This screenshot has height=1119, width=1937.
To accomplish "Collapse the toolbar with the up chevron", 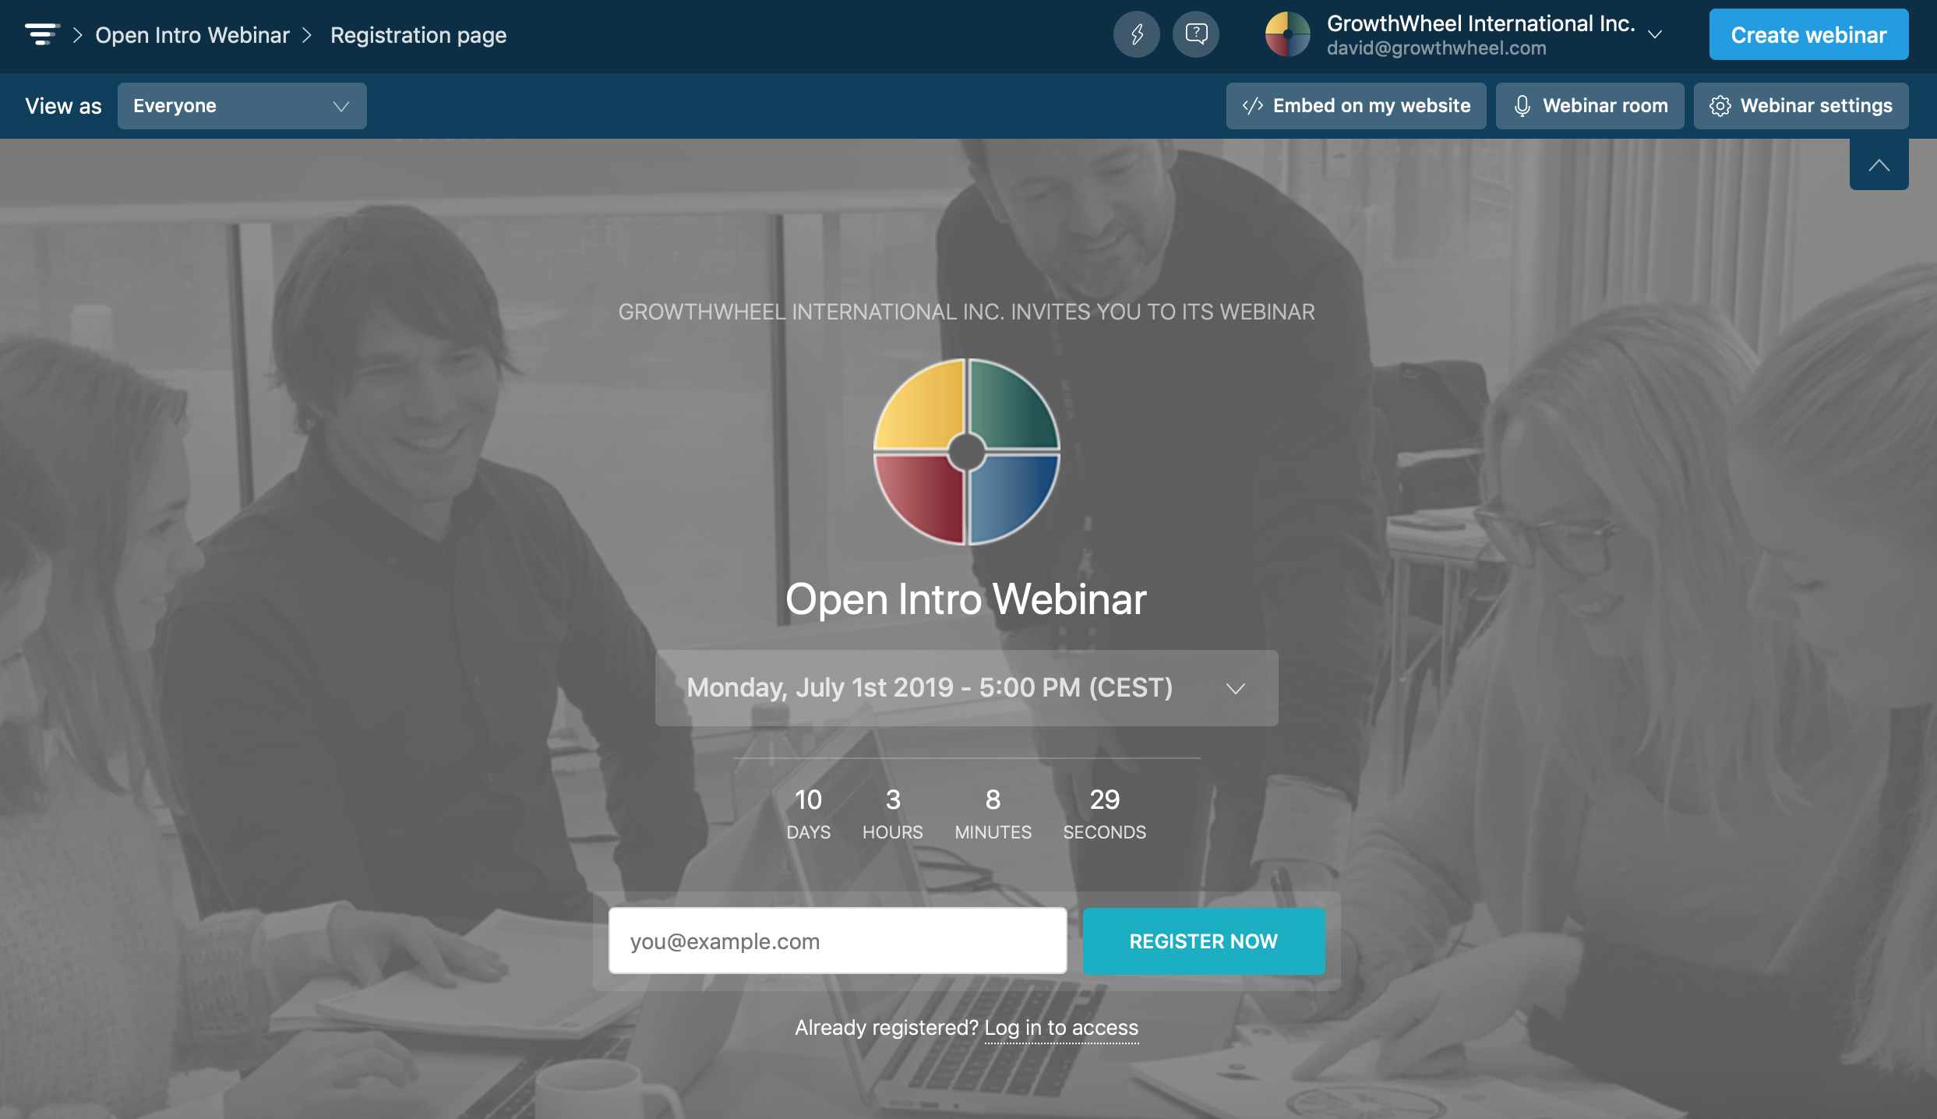I will [1879, 165].
